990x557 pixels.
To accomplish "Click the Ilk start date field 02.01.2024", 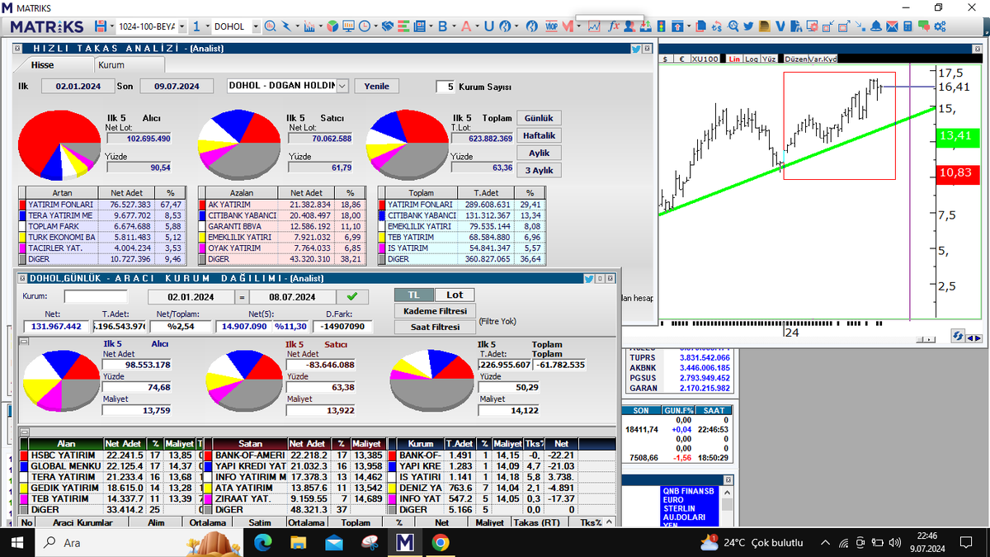I will click(x=78, y=86).
